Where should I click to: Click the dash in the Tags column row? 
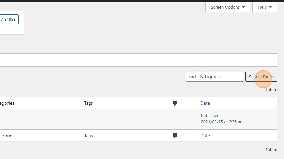tap(86, 116)
